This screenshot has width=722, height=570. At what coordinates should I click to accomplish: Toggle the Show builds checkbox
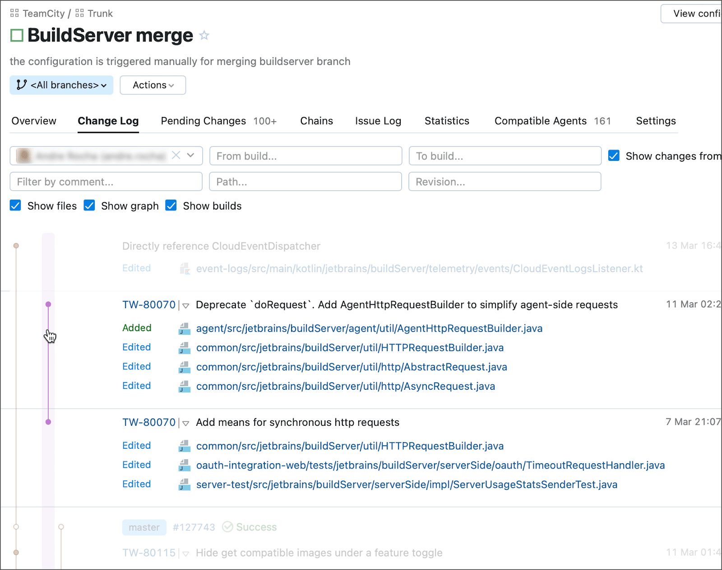pos(171,205)
